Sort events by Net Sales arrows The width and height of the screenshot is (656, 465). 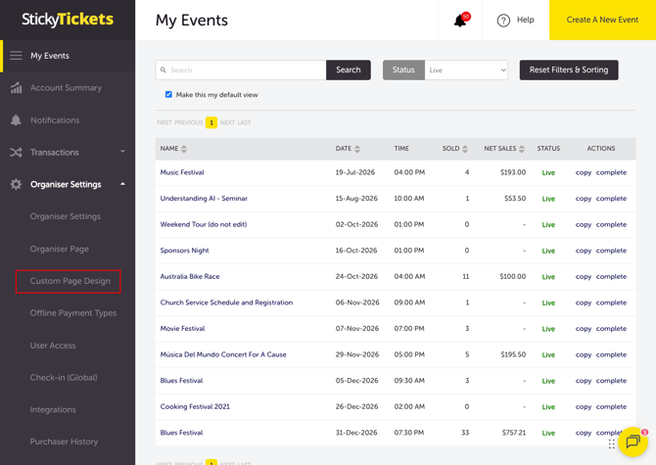521,149
